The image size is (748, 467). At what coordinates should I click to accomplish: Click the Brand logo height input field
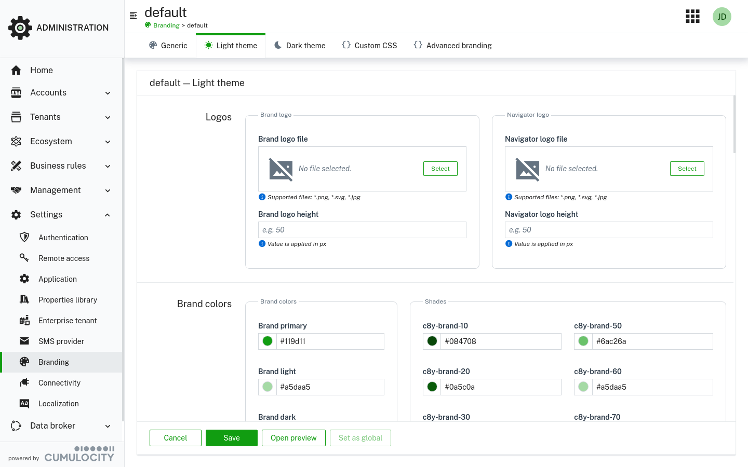pyautogui.click(x=362, y=229)
